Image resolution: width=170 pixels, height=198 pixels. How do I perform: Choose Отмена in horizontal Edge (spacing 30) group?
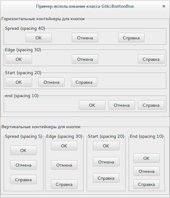coord(85,59)
